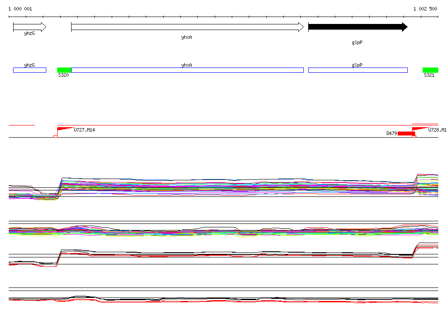Click the yhxA label under the arrow
Viewport: 447px width, 311px height.
coord(186,37)
